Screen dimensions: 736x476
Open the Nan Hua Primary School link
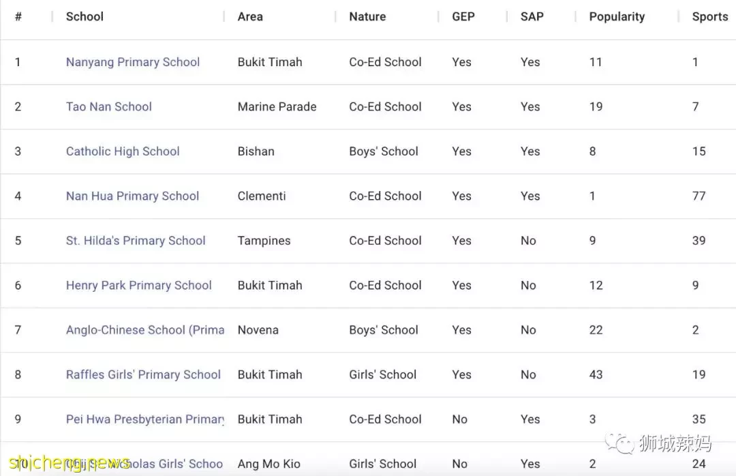point(132,196)
